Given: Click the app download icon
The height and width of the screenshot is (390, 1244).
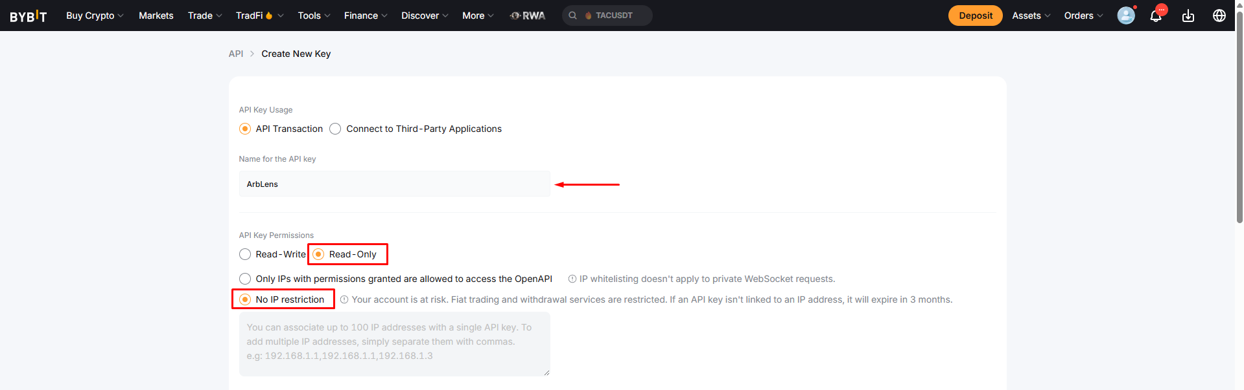Looking at the screenshot, I should [1188, 16].
